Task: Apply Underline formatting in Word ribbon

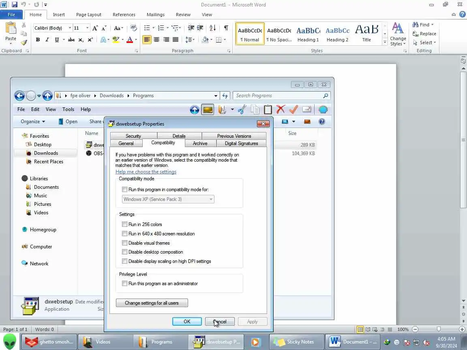Action: pos(57,40)
